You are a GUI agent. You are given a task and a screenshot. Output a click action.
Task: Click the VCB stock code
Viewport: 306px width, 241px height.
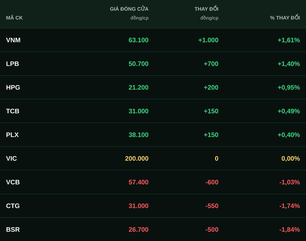(x=13, y=182)
